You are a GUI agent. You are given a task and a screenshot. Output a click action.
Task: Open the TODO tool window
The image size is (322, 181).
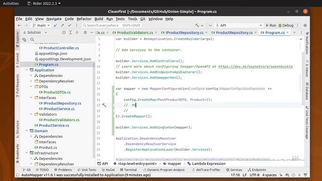point(42,170)
